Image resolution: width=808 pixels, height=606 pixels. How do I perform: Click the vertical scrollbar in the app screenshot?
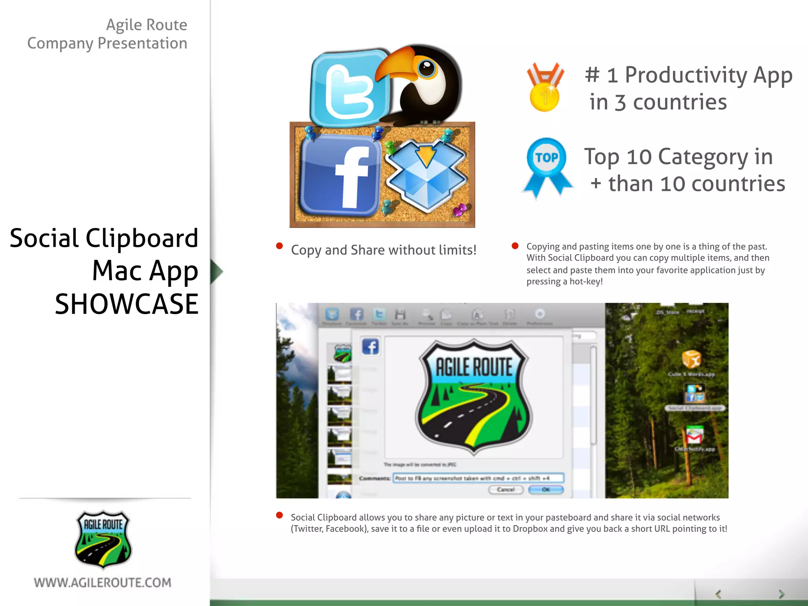pyautogui.click(x=593, y=395)
